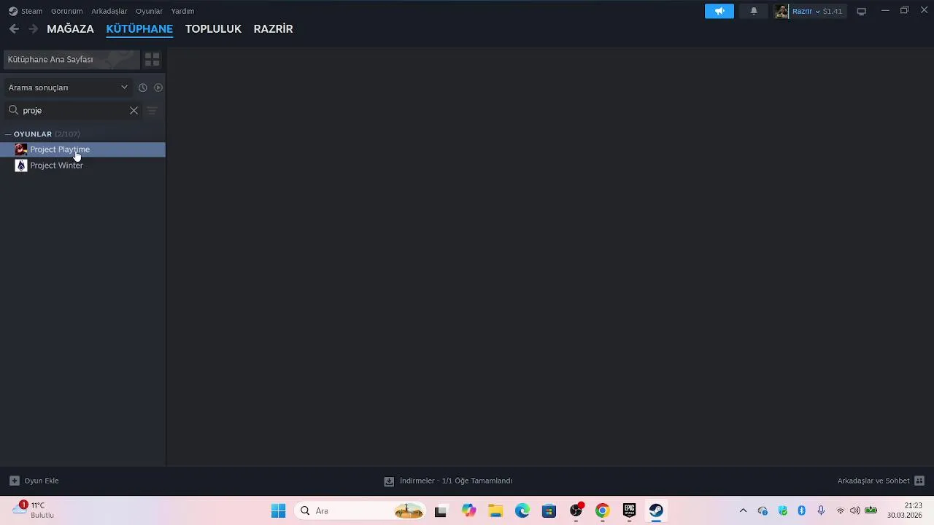Viewport: 934px width, 525px height.
Task: Click the Project Winter game icon
Action: (x=21, y=166)
